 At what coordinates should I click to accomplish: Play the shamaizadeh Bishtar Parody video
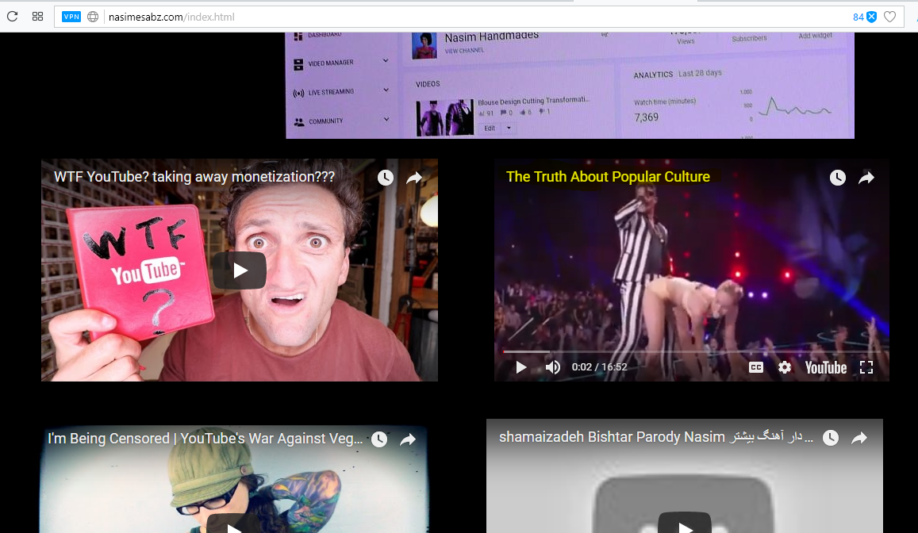point(685,523)
